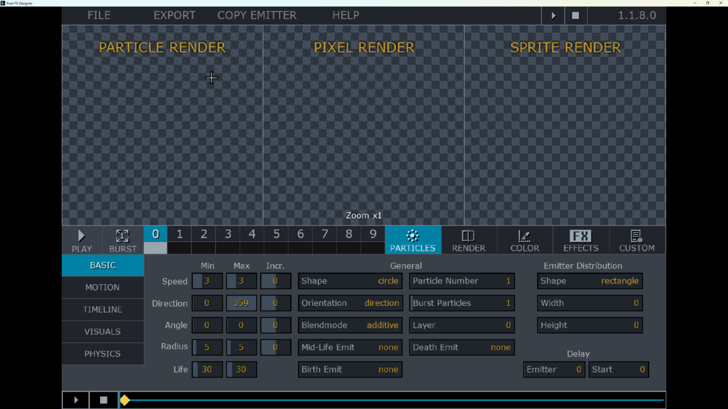Switch to the PHYSICS settings tab
The height and width of the screenshot is (409, 728).
(x=103, y=354)
